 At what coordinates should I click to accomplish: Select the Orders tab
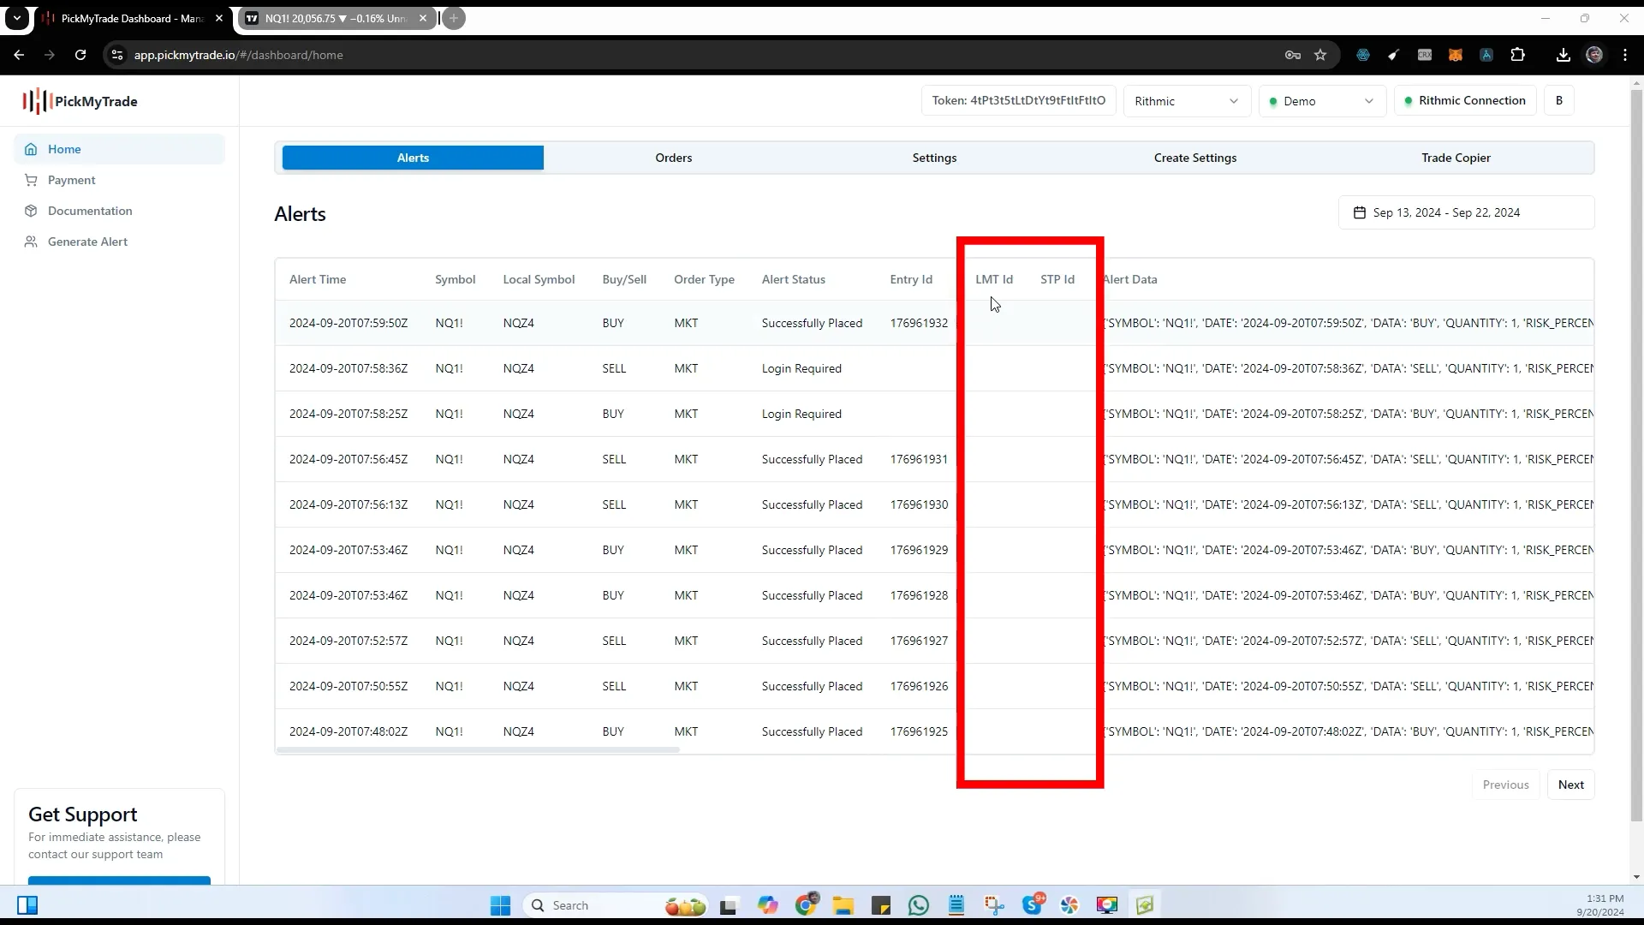pyautogui.click(x=673, y=157)
